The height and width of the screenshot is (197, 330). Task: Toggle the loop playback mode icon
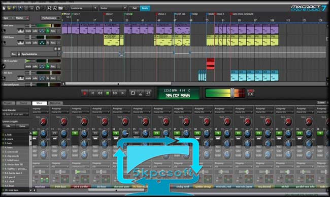(x=133, y=93)
